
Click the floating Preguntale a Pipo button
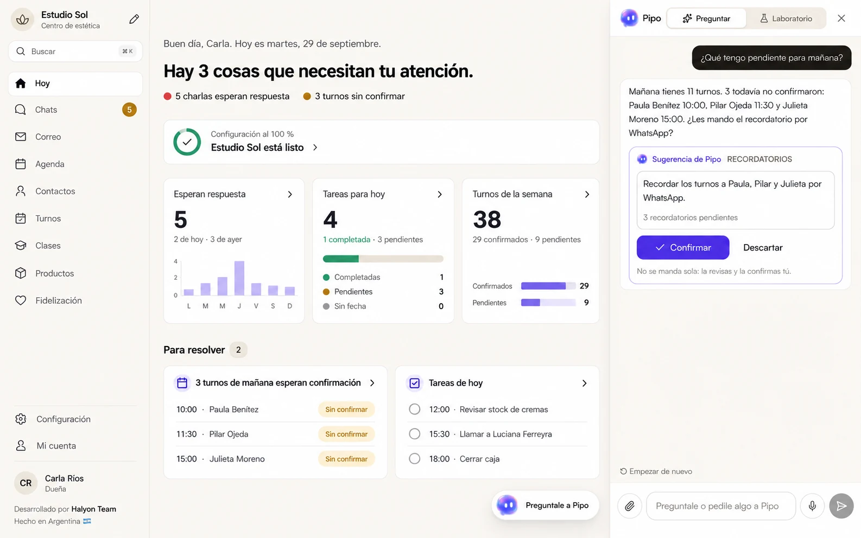(x=546, y=505)
